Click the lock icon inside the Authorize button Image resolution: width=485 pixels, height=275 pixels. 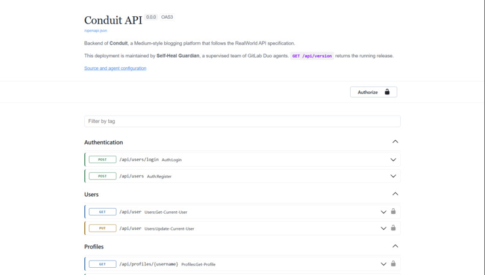tap(387, 92)
